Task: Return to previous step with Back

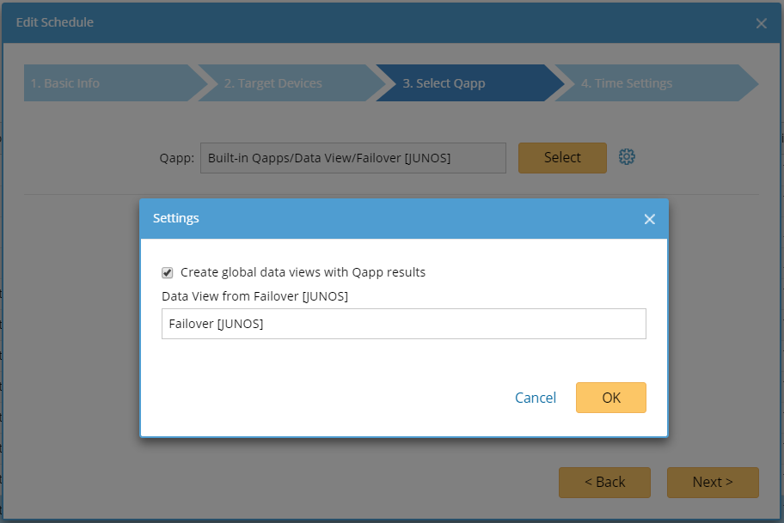Action: click(604, 482)
